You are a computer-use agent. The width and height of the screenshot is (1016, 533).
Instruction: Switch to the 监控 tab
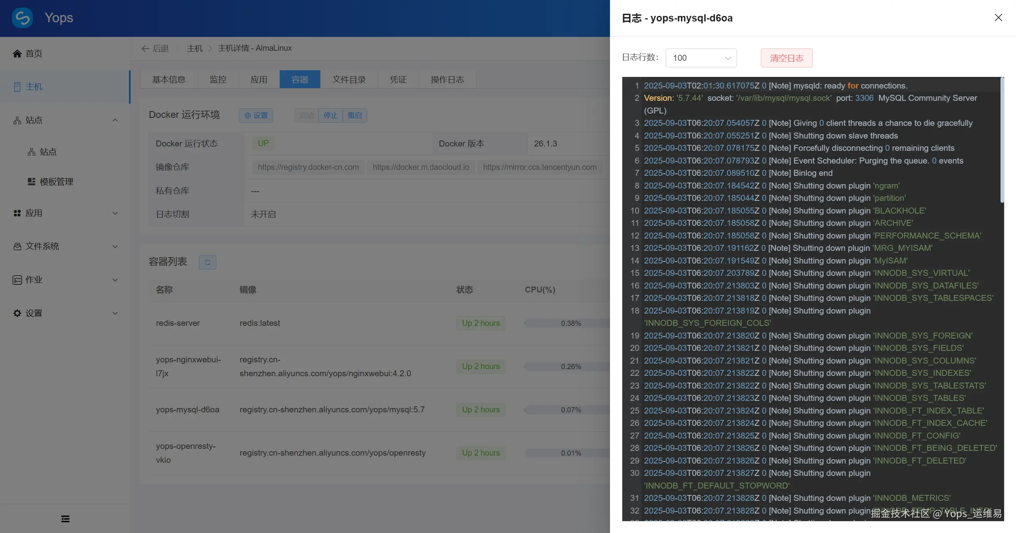pyautogui.click(x=218, y=79)
